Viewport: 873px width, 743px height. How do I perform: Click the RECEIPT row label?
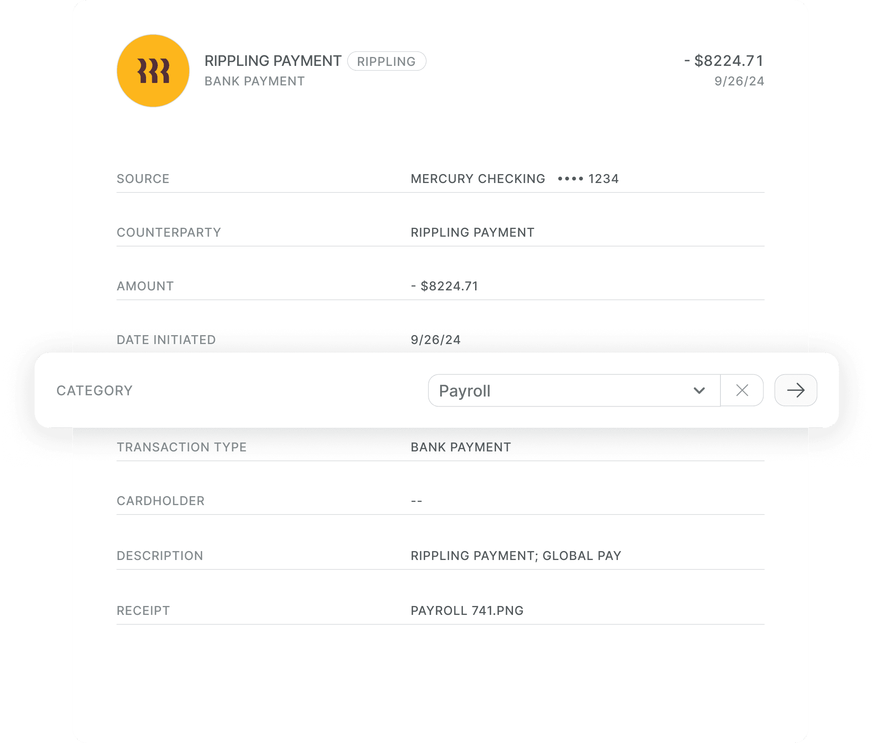pos(143,610)
